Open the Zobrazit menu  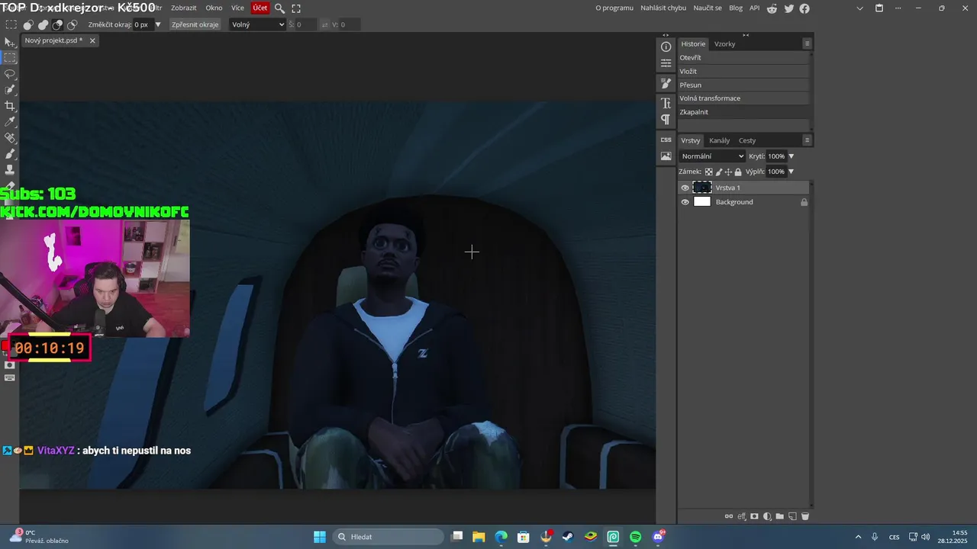[184, 8]
